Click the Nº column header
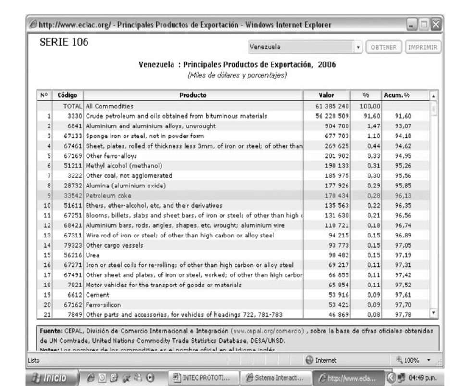 [x=44, y=95]
